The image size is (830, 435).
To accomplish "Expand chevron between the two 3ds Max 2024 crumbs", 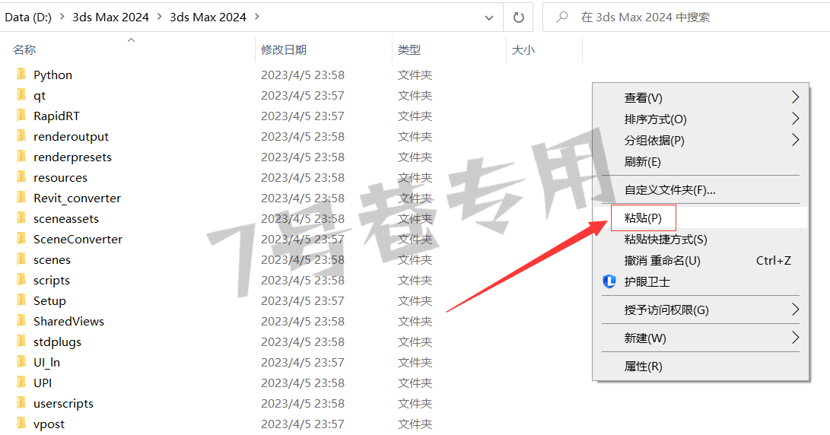I will pyautogui.click(x=159, y=17).
